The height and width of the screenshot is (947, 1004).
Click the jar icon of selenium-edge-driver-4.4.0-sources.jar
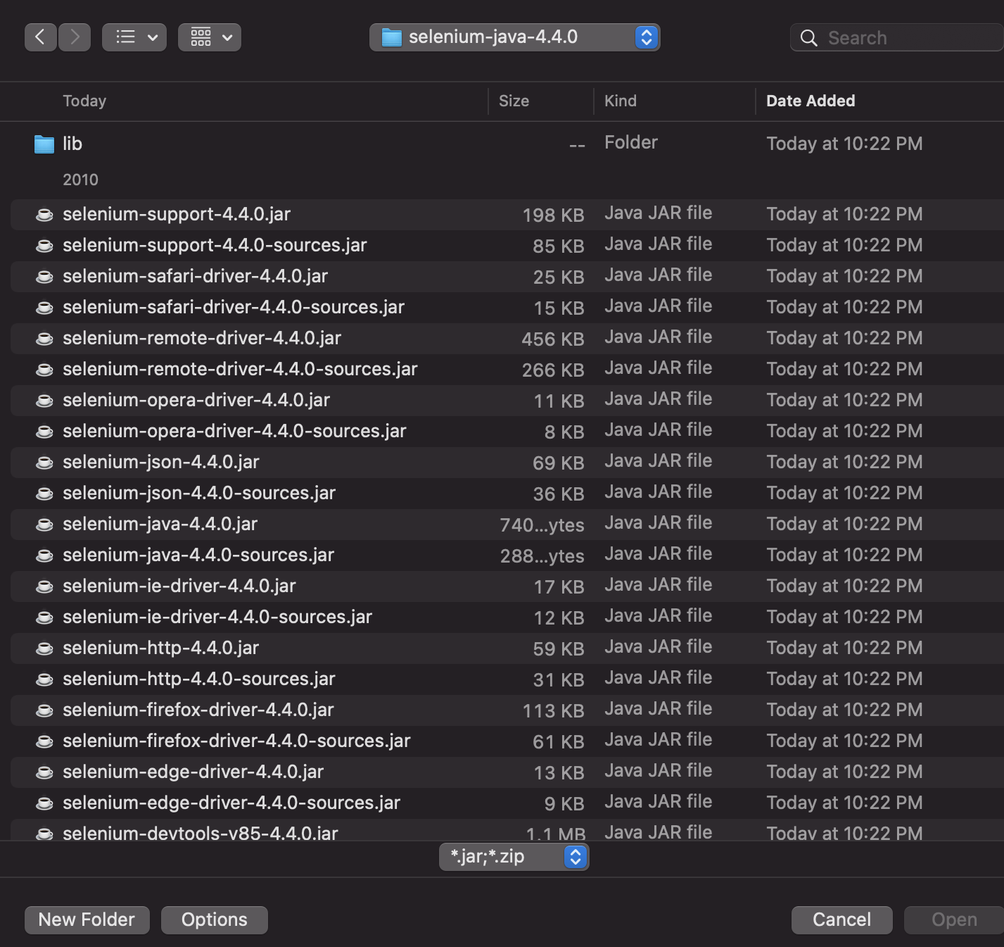pyautogui.click(x=44, y=803)
